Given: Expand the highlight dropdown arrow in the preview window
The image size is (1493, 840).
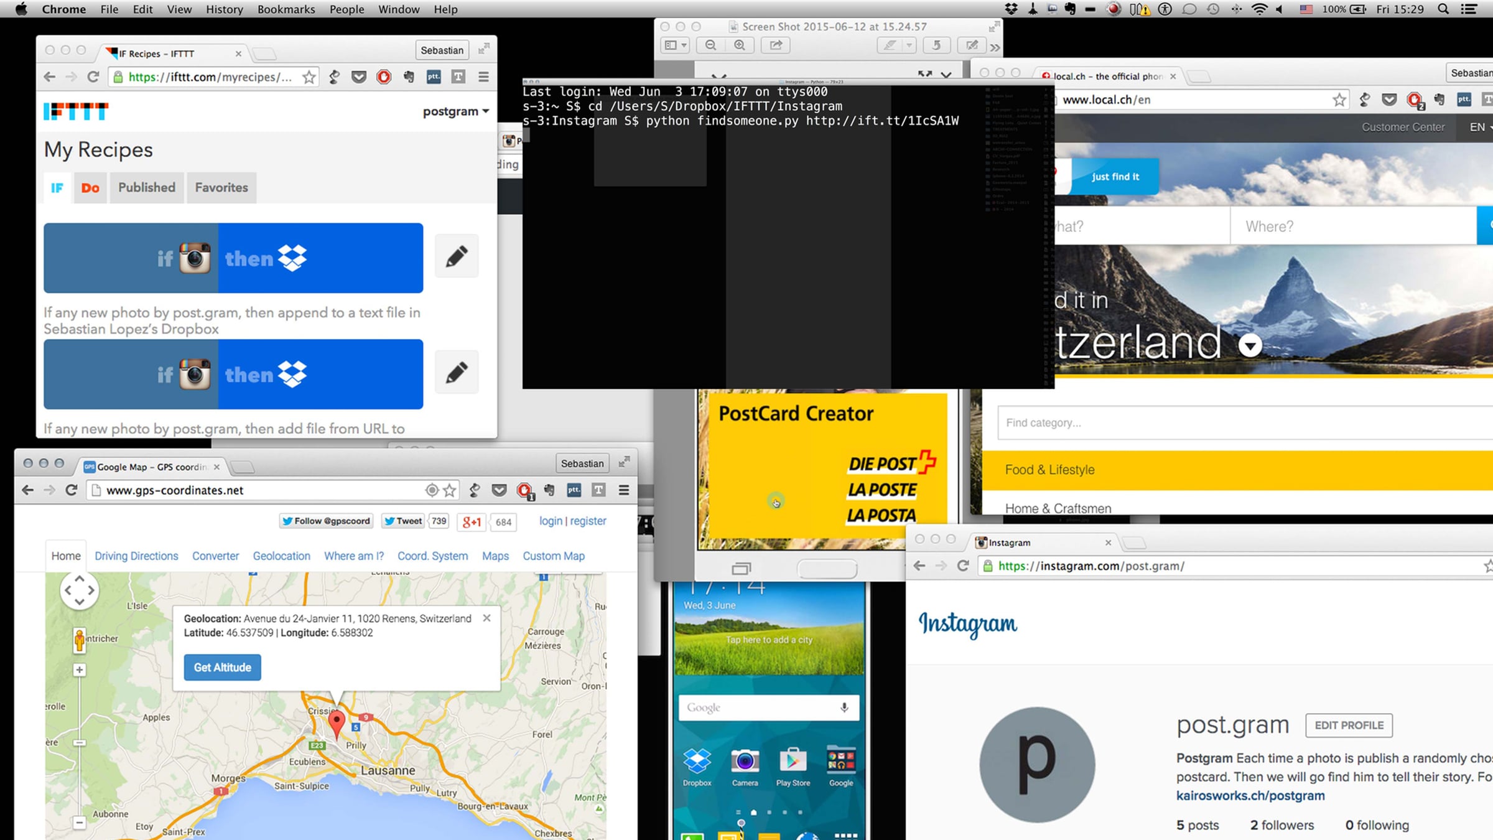Looking at the screenshot, I should click(909, 45).
